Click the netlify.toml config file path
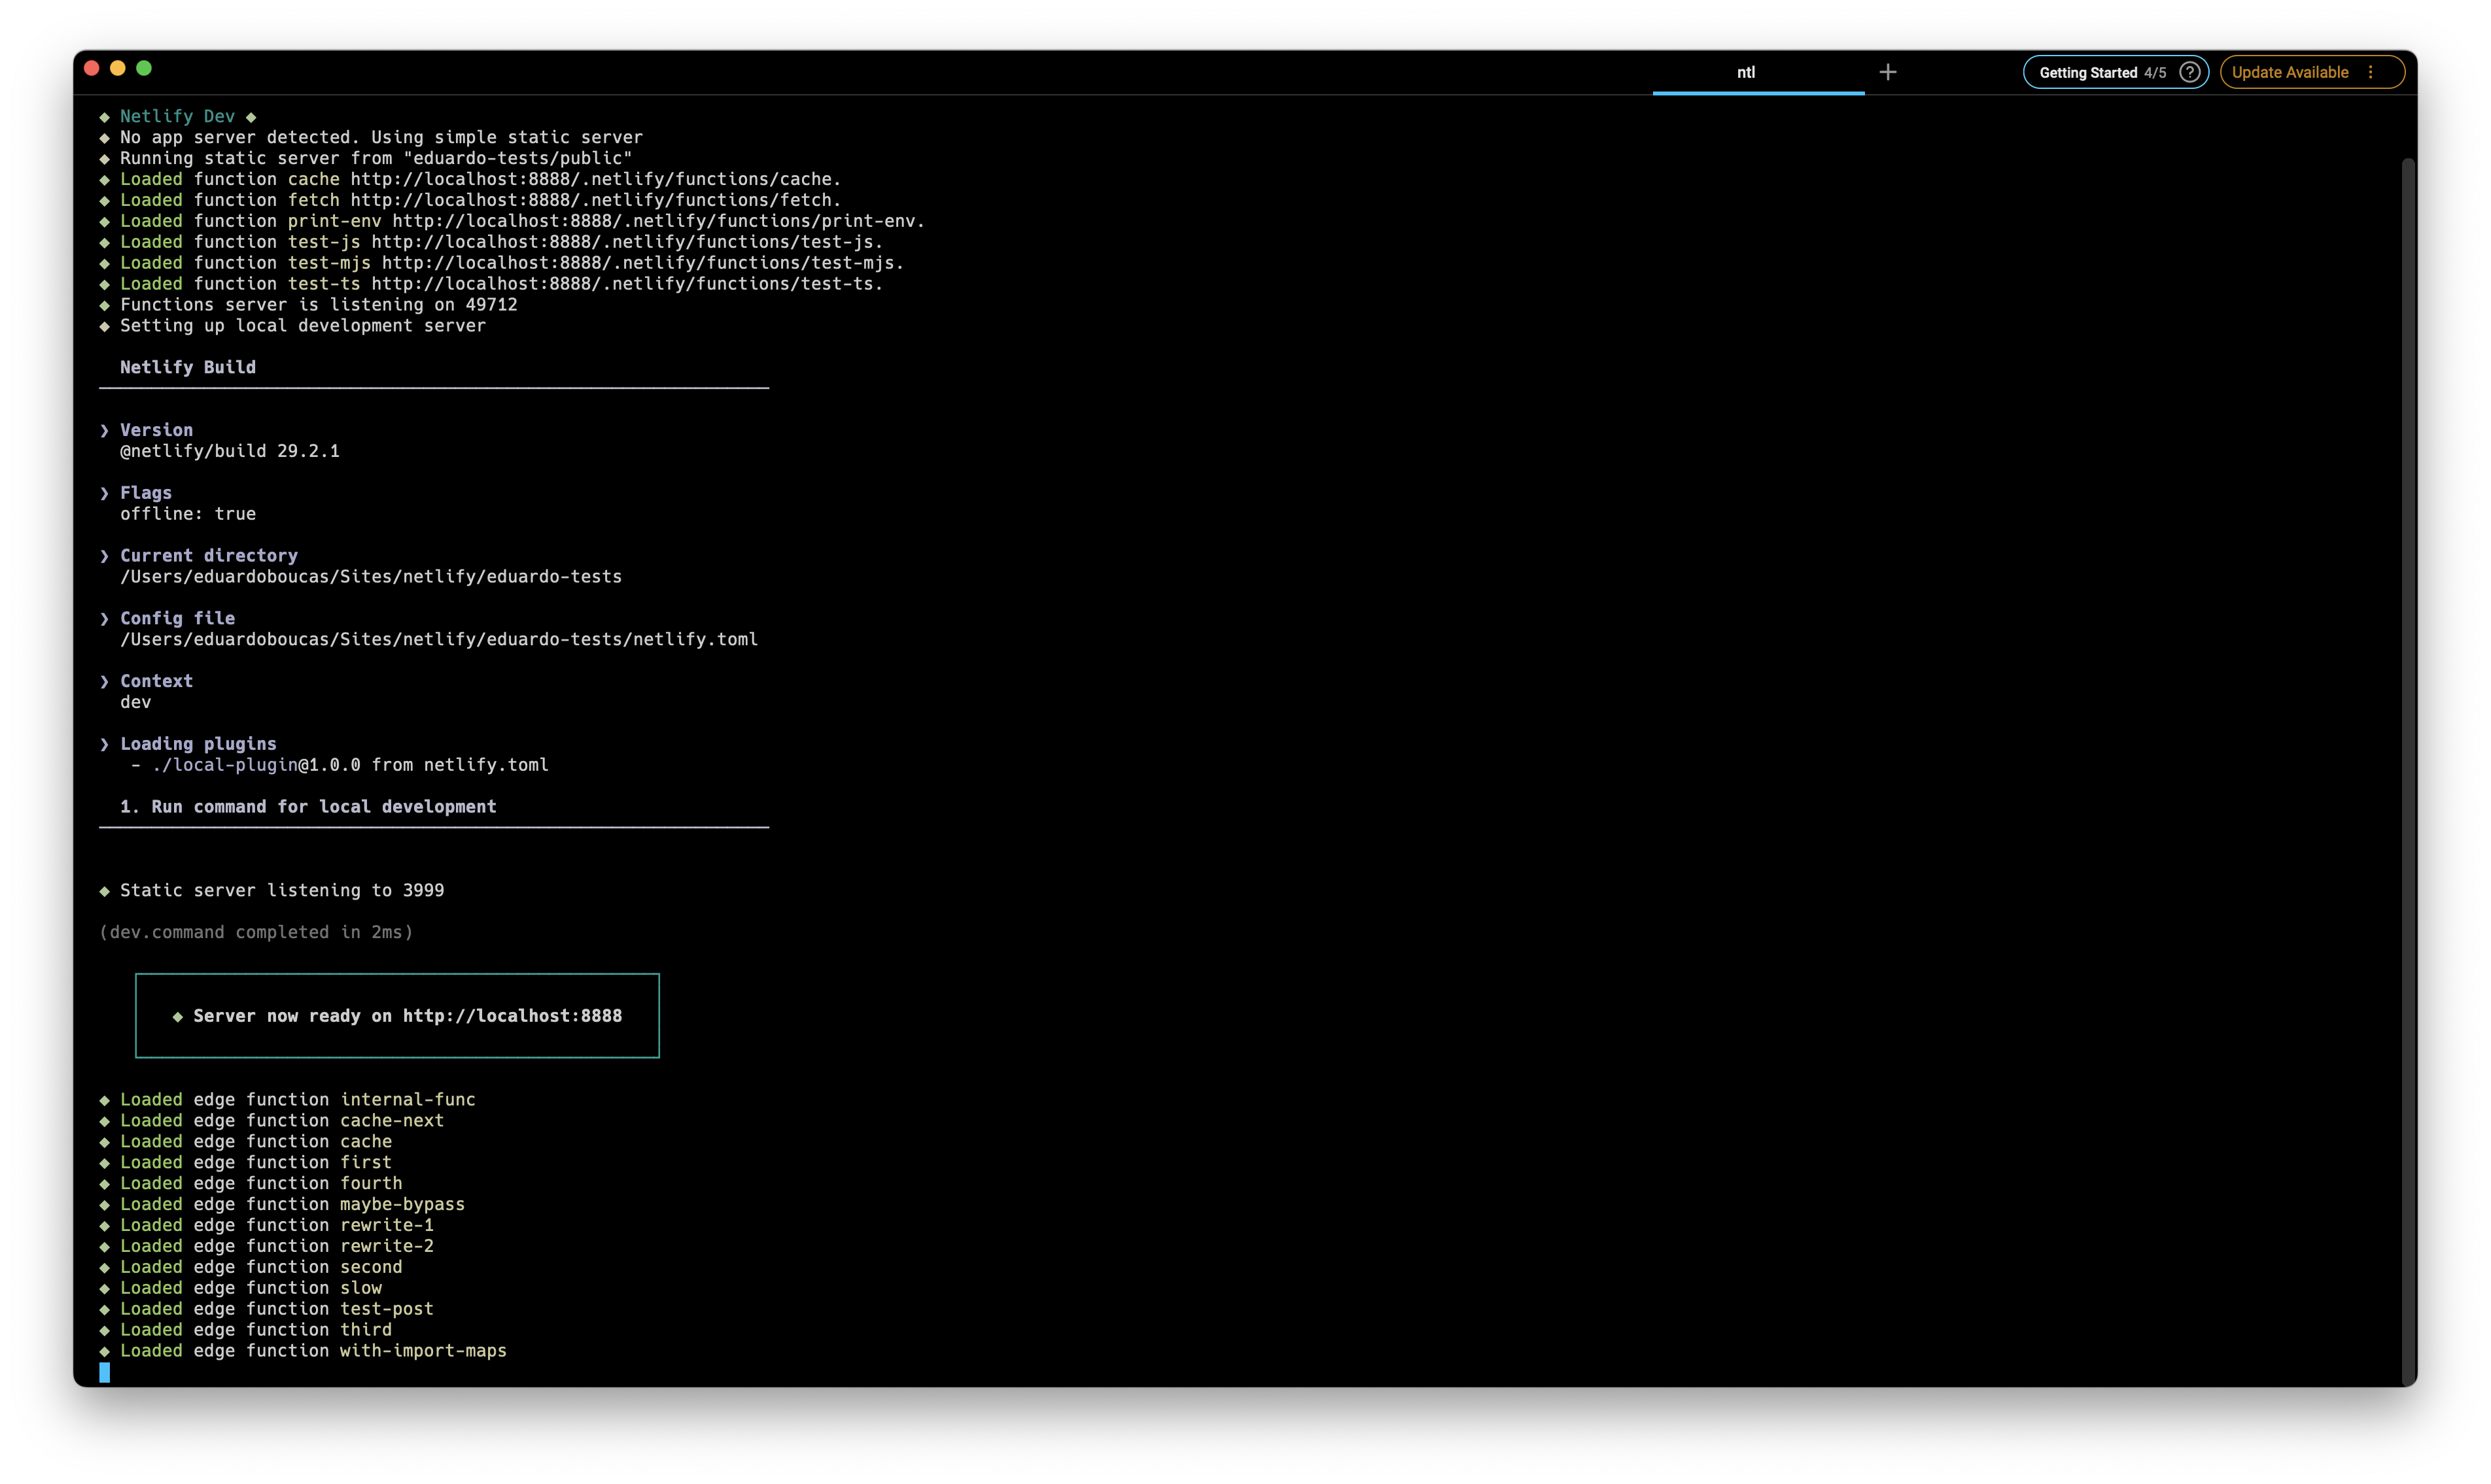 (438, 639)
